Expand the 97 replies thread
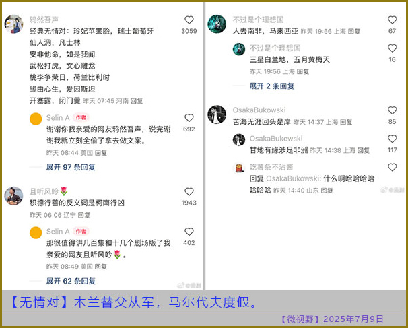 click(x=71, y=167)
